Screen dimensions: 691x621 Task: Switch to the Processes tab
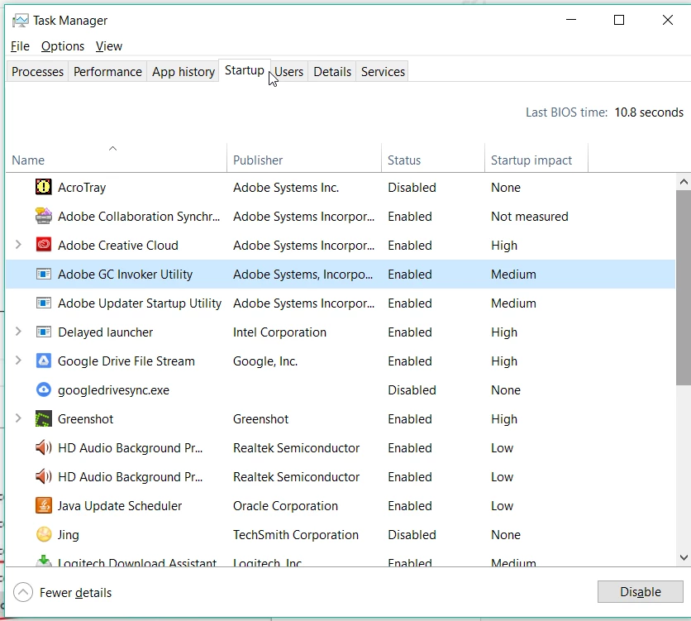coord(37,71)
